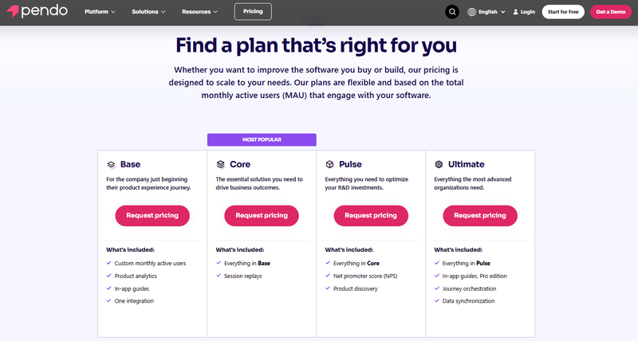Viewport: 638px width, 341px height.
Task: Expand the Platform dropdown menu
Action: point(100,12)
